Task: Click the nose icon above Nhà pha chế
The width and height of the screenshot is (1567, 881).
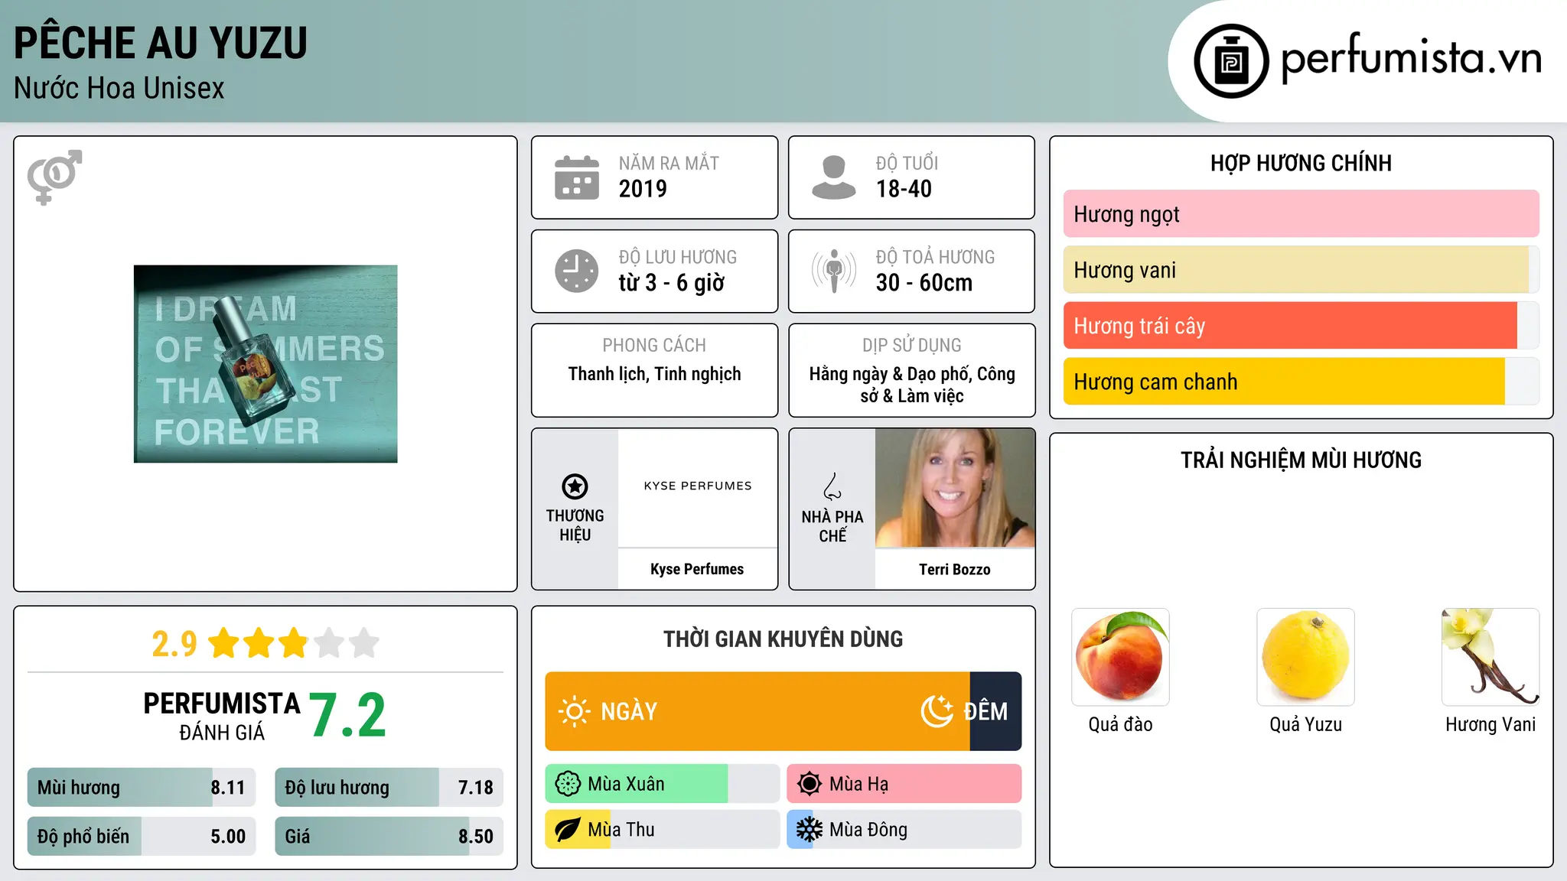Action: tap(832, 486)
